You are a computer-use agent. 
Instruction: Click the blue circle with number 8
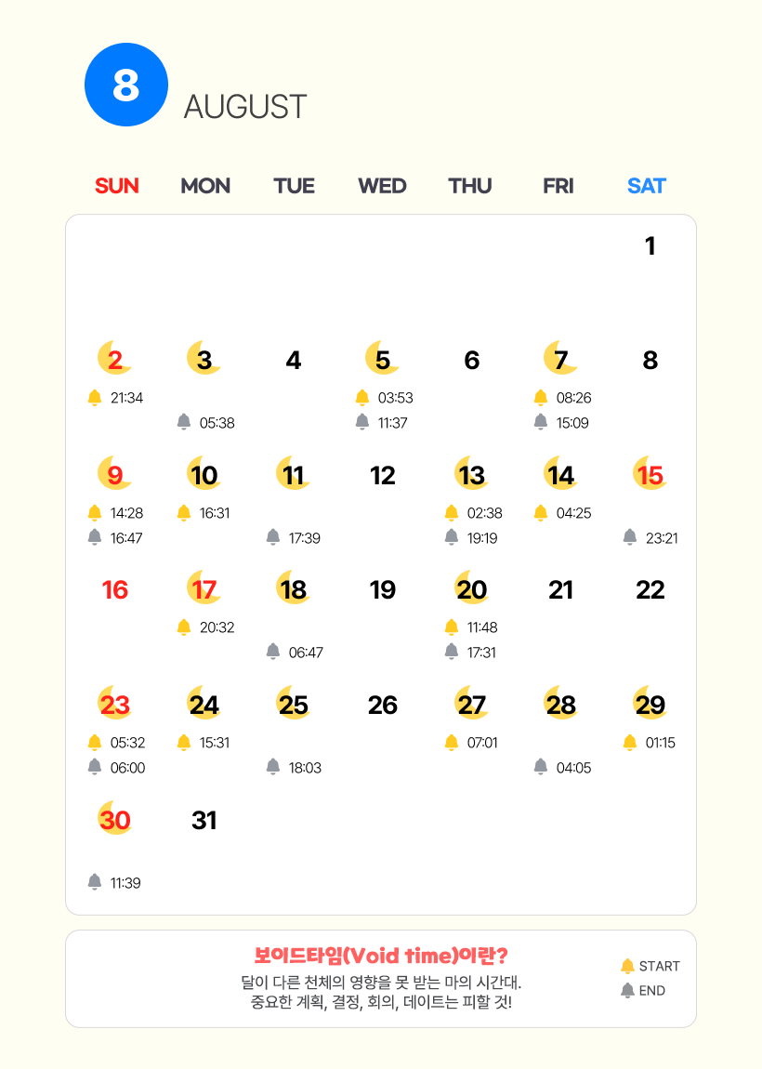coord(126,85)
